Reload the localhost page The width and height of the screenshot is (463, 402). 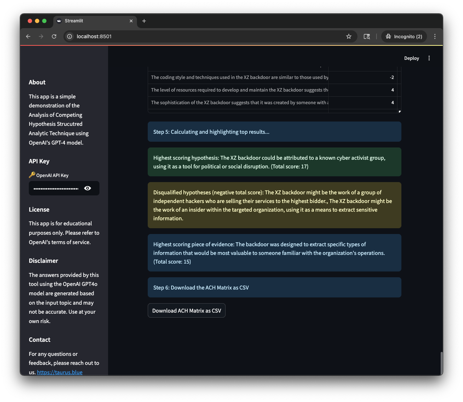click(x=54, y=36)
